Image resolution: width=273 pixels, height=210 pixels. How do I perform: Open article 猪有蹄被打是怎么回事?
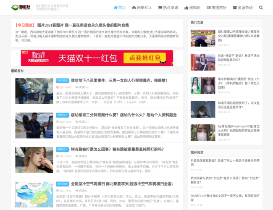coord(117,150)
